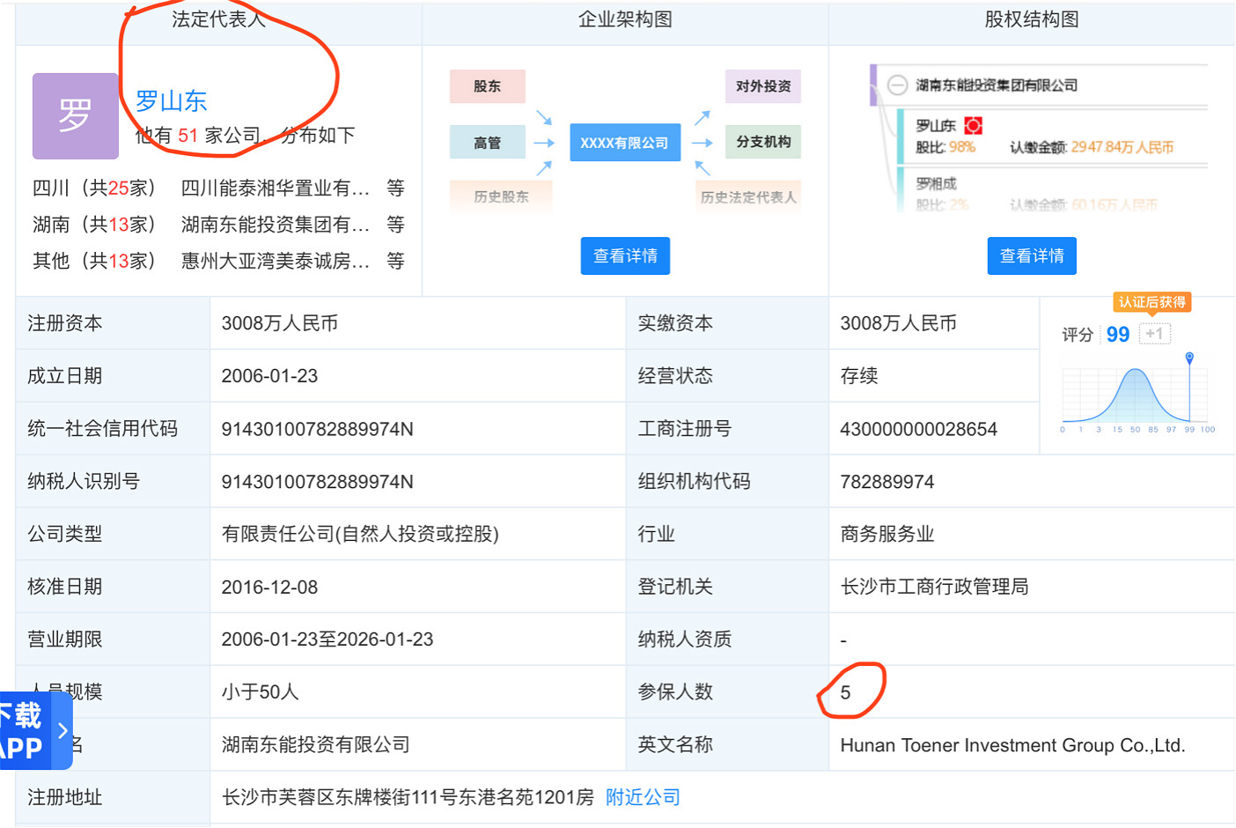1236x828 pixels.
Task: Click 对外投资 box in structure chart
Action: click(763, 86)
